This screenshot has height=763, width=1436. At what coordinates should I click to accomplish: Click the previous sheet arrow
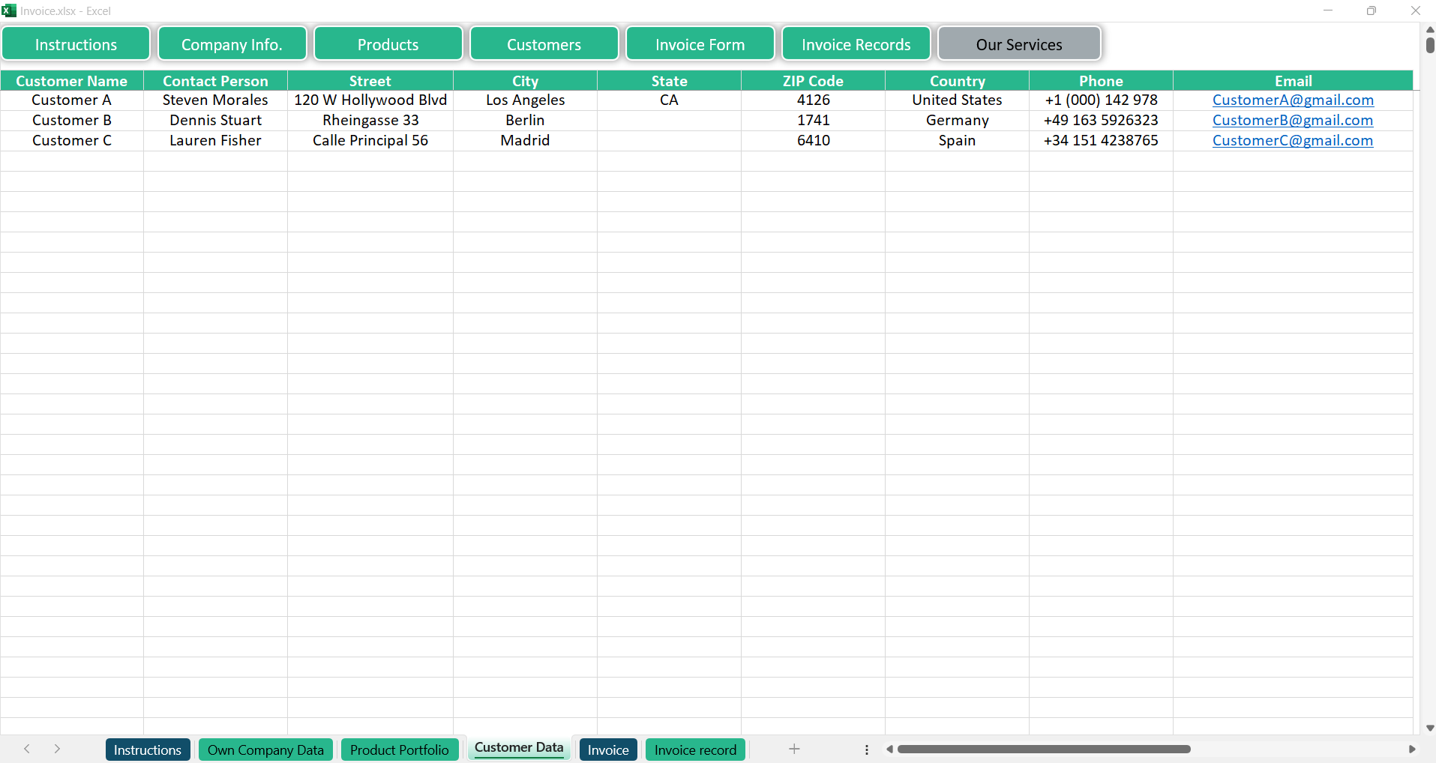pos(27,749)
